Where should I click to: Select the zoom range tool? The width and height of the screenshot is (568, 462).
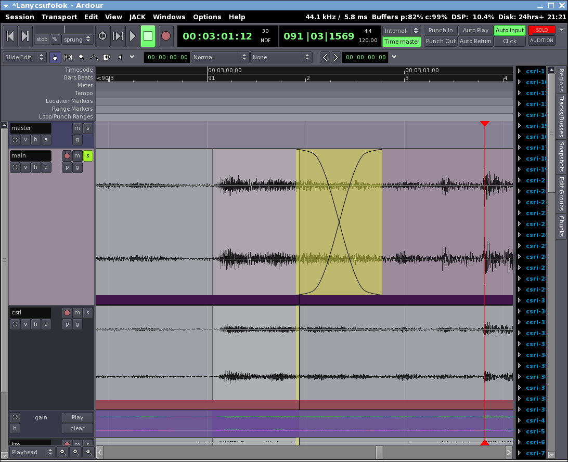[x=81, y=57]
